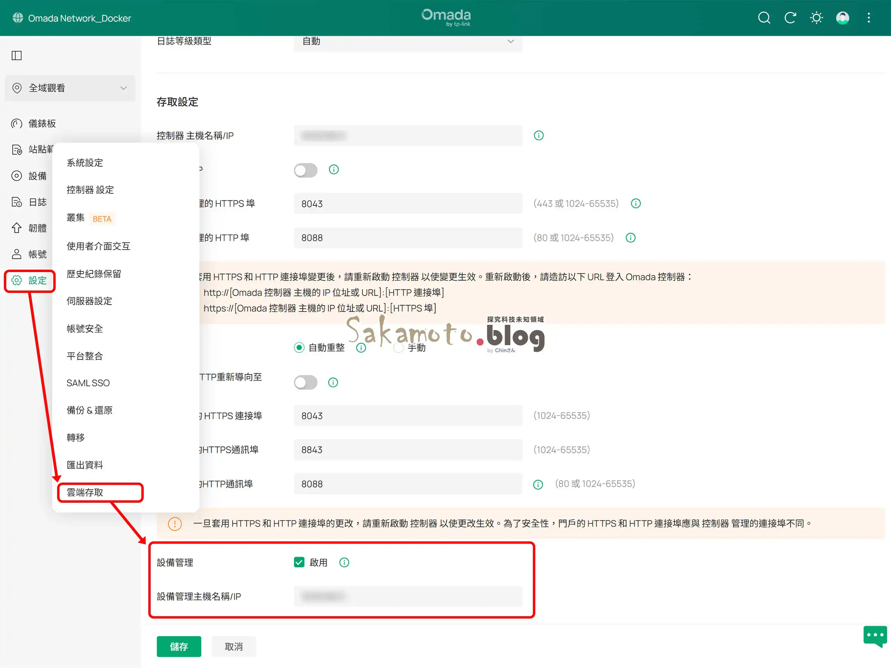Click info icon beside HTTPS port 8043
Viewport: 891px width, 668px height.
coord(636,203)
